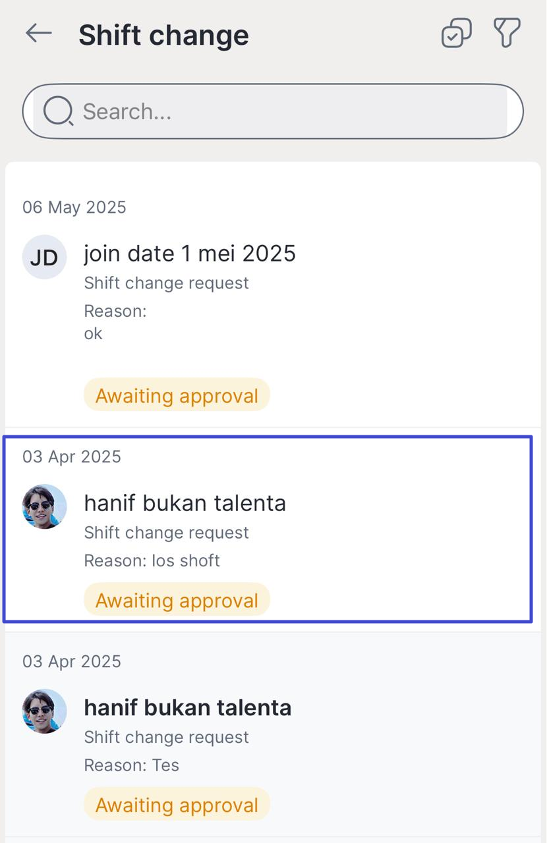Click the "Reason: Tes" text
Viewport: 547px width, 843px height.
131,765
